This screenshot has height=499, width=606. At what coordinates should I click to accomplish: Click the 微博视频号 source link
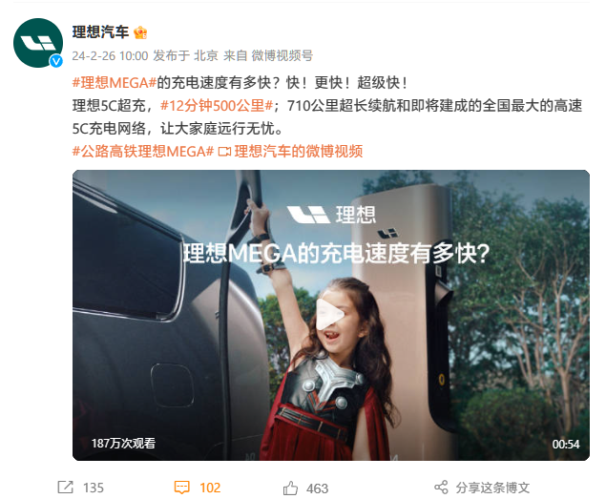pyautogui.click(x=282, y=55)
